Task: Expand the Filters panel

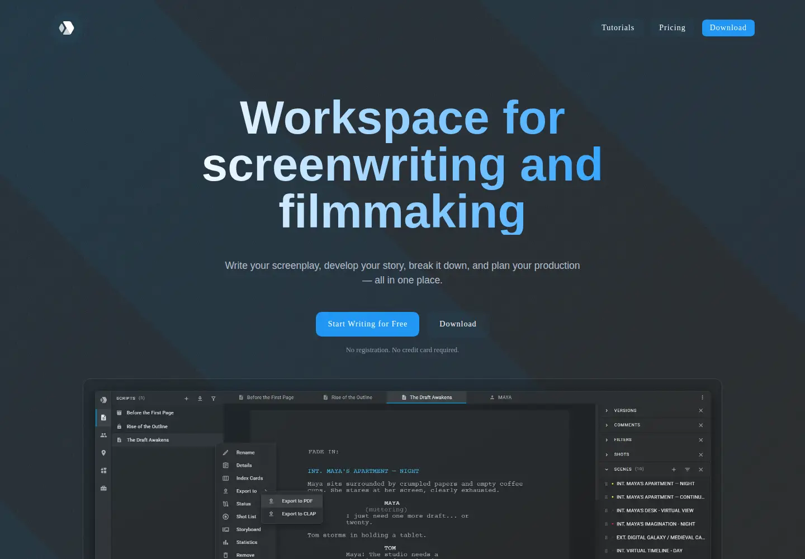Action: [x=607, y=440]
